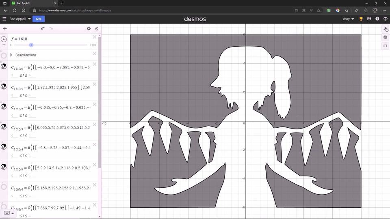
Task: Change the f slider animation mode
Action: point(4,45)
